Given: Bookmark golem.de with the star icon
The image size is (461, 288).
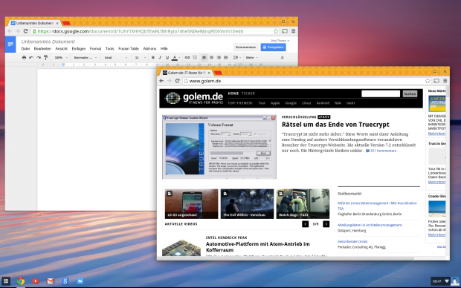Looking at the screenshot, I should pyautogui.click(x=428, y=81).
